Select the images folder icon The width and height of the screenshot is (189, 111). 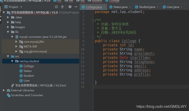click(x=13, y=27)
